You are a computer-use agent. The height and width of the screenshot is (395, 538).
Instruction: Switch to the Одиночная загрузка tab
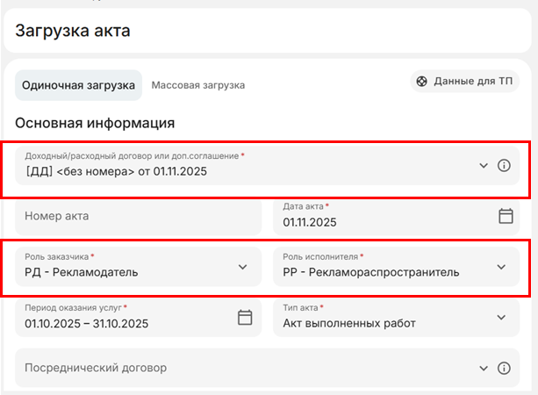(78, 85)
